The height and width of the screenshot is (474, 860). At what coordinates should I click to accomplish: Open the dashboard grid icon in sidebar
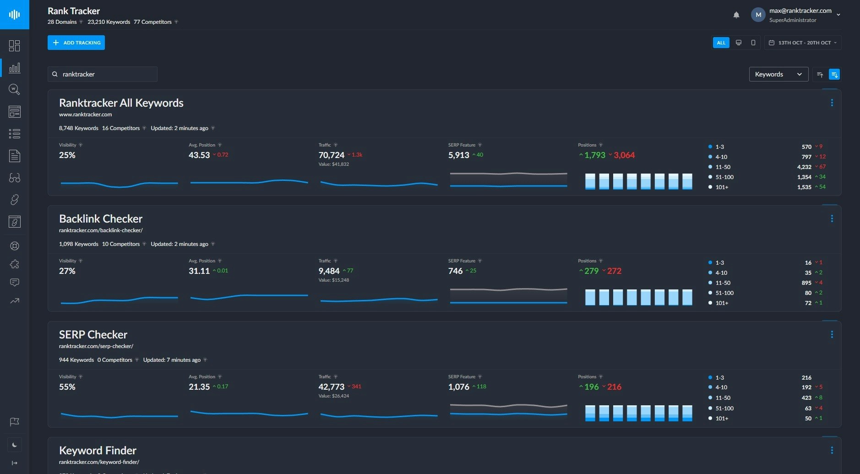click(15, 46)
